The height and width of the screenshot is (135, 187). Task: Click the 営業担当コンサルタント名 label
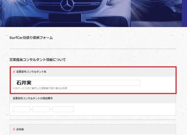pos(31,72)
